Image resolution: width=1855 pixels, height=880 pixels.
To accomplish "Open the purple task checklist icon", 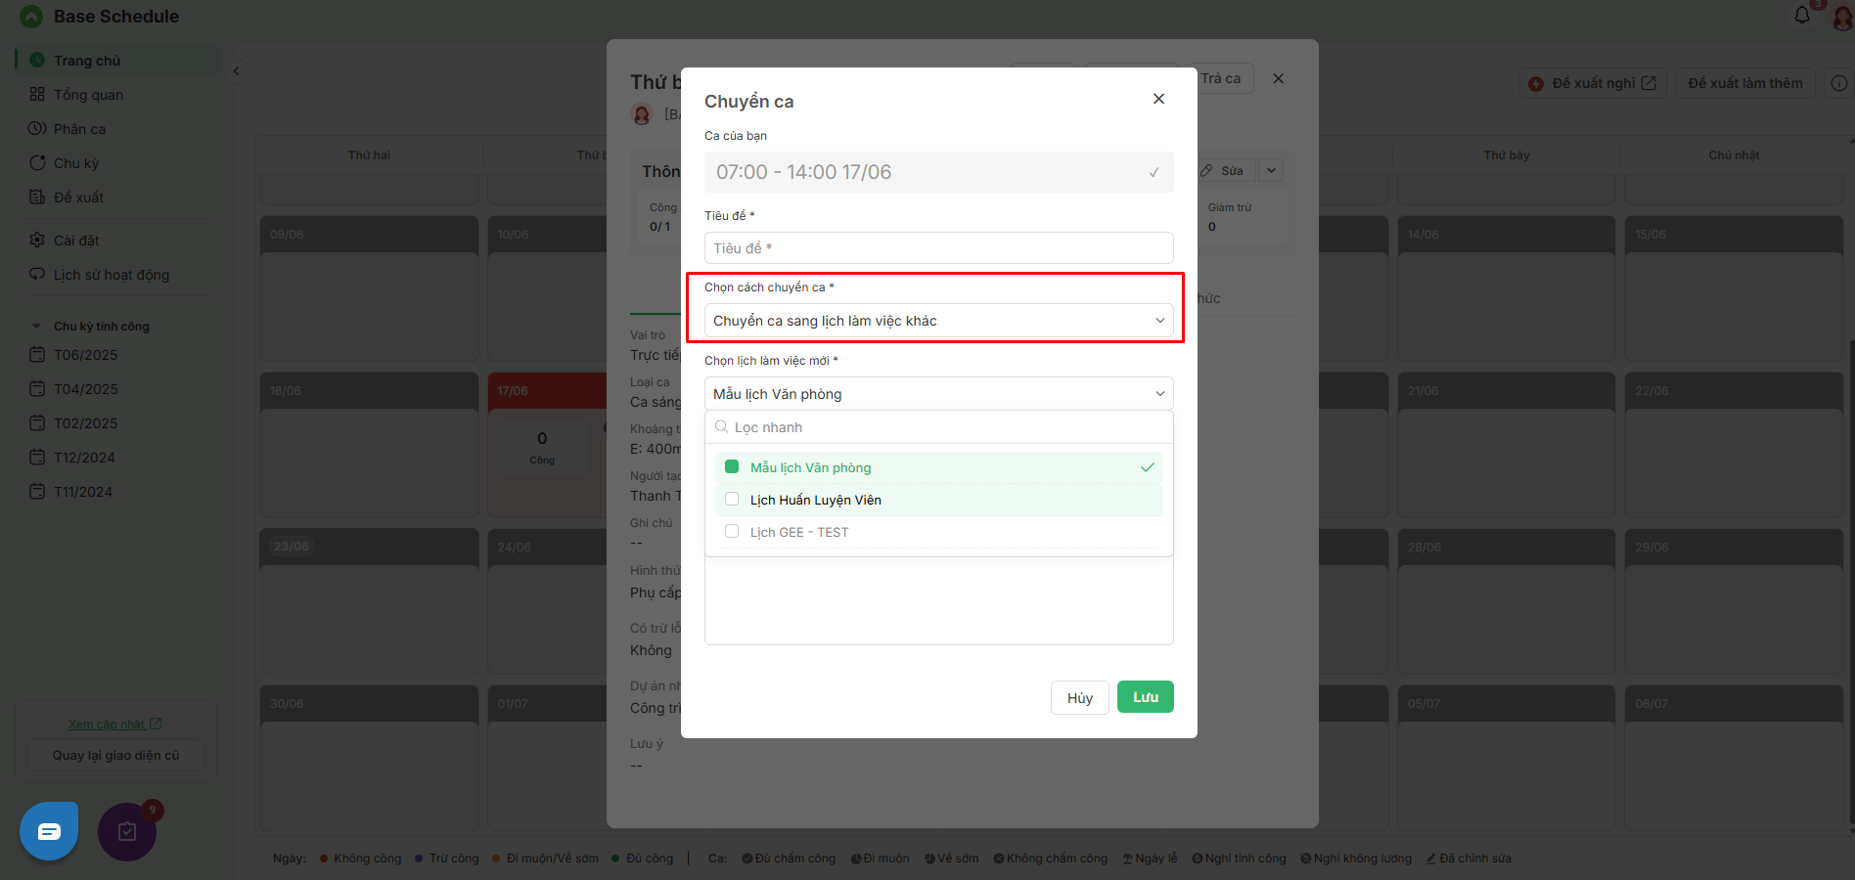I will point(127,831).
